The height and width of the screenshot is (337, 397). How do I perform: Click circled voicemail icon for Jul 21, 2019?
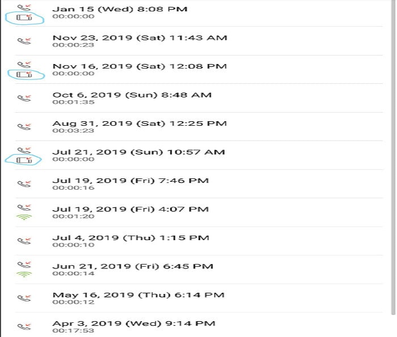(x=24, y=160)
